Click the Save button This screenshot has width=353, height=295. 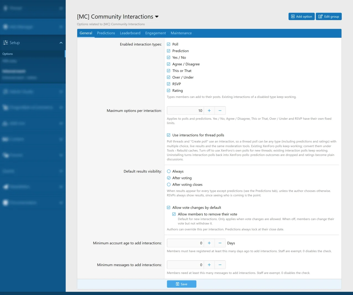tap(181, 284)
